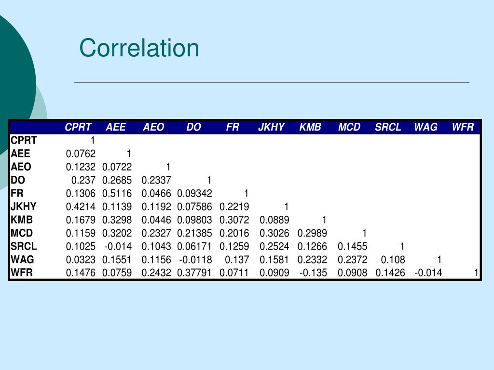Click the KMB row label
The width and height of the screenshot is (494, 370).
click(21, 220)
